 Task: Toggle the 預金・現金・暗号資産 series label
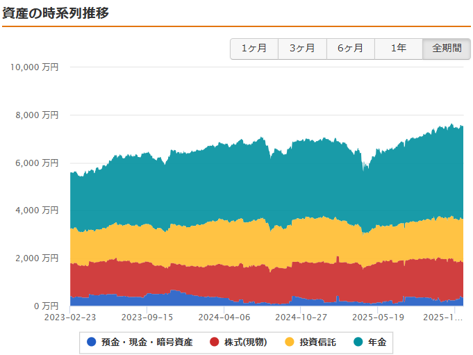point(147,342)
